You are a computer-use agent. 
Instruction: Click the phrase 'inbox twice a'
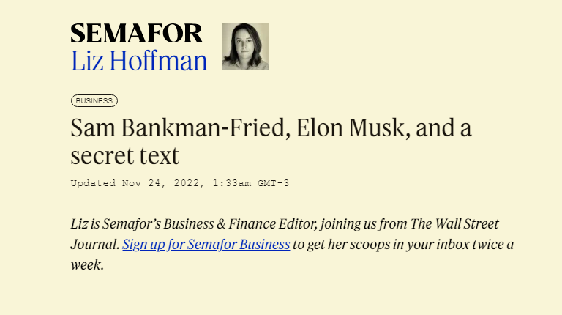[x=474, y=245]
